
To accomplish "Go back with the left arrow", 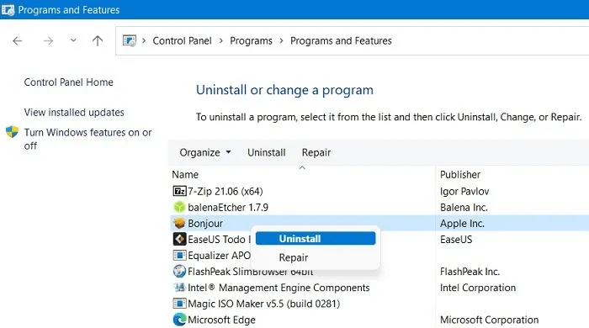I will [x=18, y=40].
